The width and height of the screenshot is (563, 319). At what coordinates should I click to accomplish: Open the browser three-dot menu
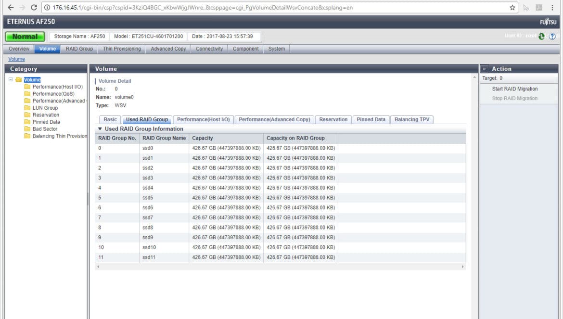tap(552, 8)
